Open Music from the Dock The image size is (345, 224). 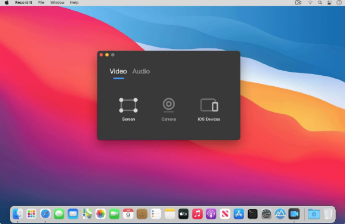click(198, 214)
